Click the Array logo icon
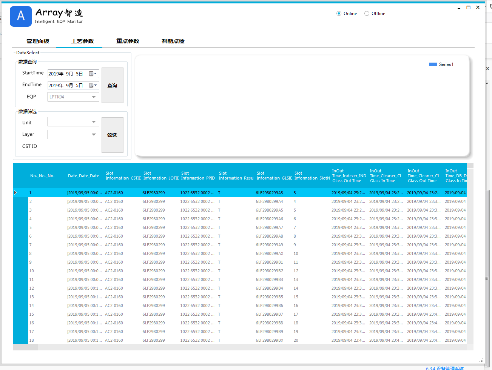This screenshot has height=370, width=492. (20, 16)
